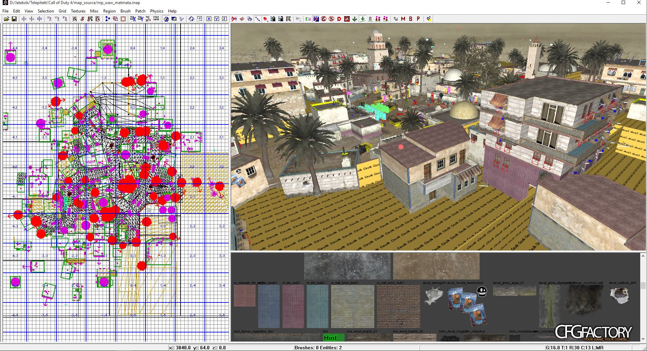The image size is (647, 351).
Task: Click the Tw toolbar button
Action: point(396,19)
